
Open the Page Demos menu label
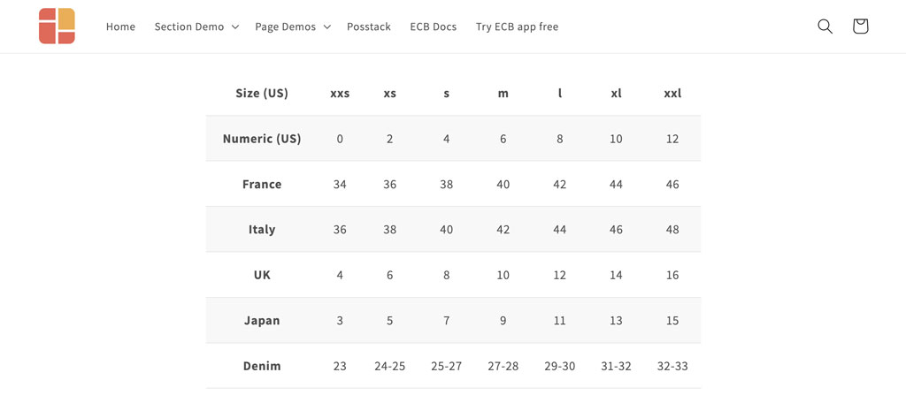tap(286, 27)
